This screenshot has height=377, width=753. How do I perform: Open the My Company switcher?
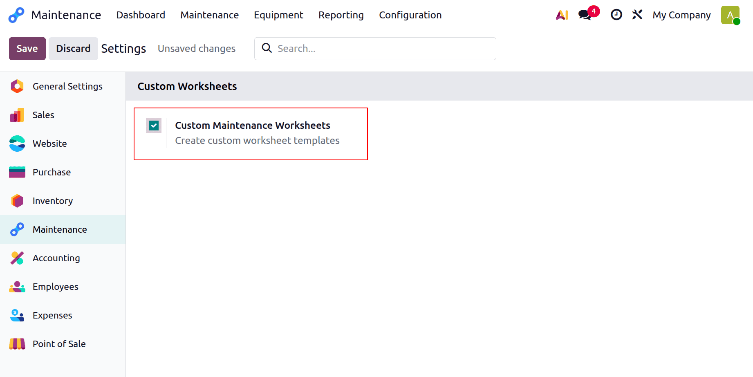(681, 15)
